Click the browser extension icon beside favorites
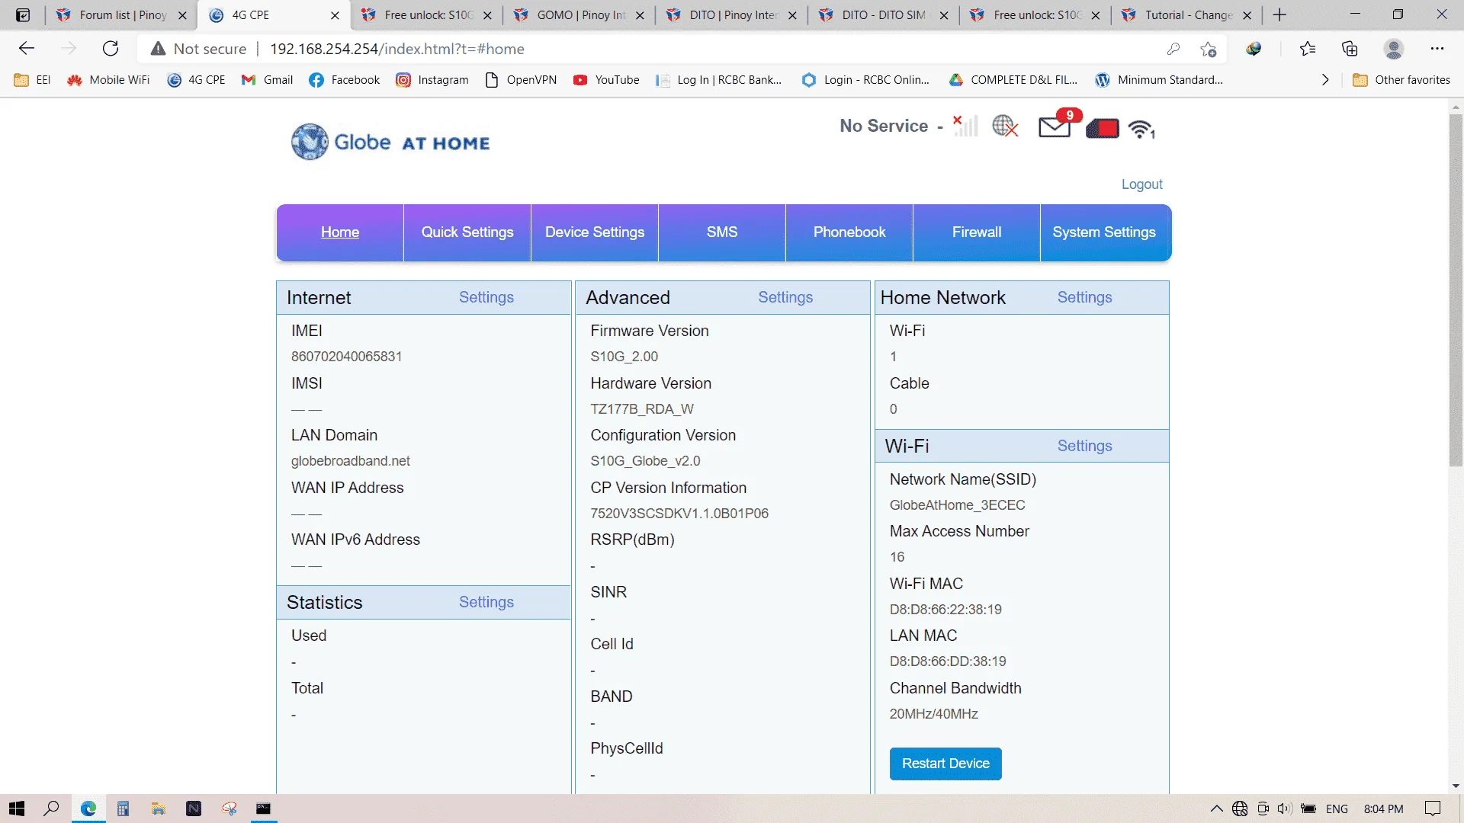Screen dimensions: 1464x823 click(x=1254, y=49)
